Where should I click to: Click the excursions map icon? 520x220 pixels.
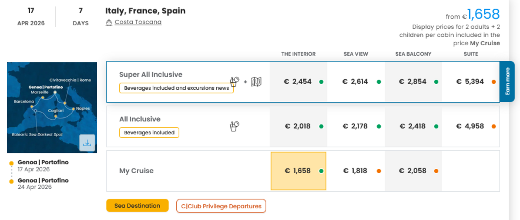(256, 82)
